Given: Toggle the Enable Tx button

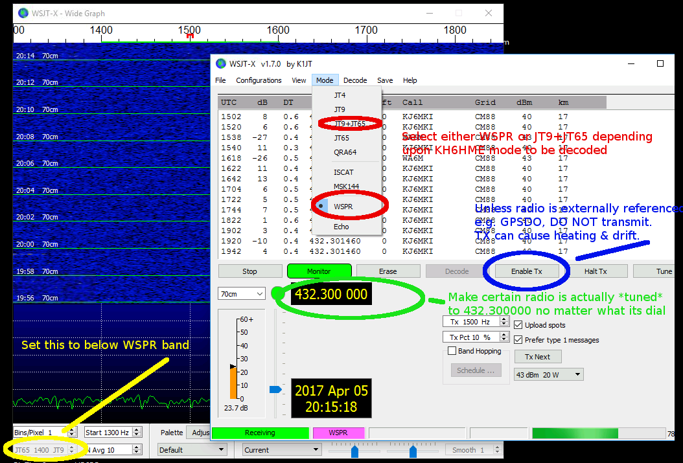Looking at the screenshot, I should pos(527,271).
